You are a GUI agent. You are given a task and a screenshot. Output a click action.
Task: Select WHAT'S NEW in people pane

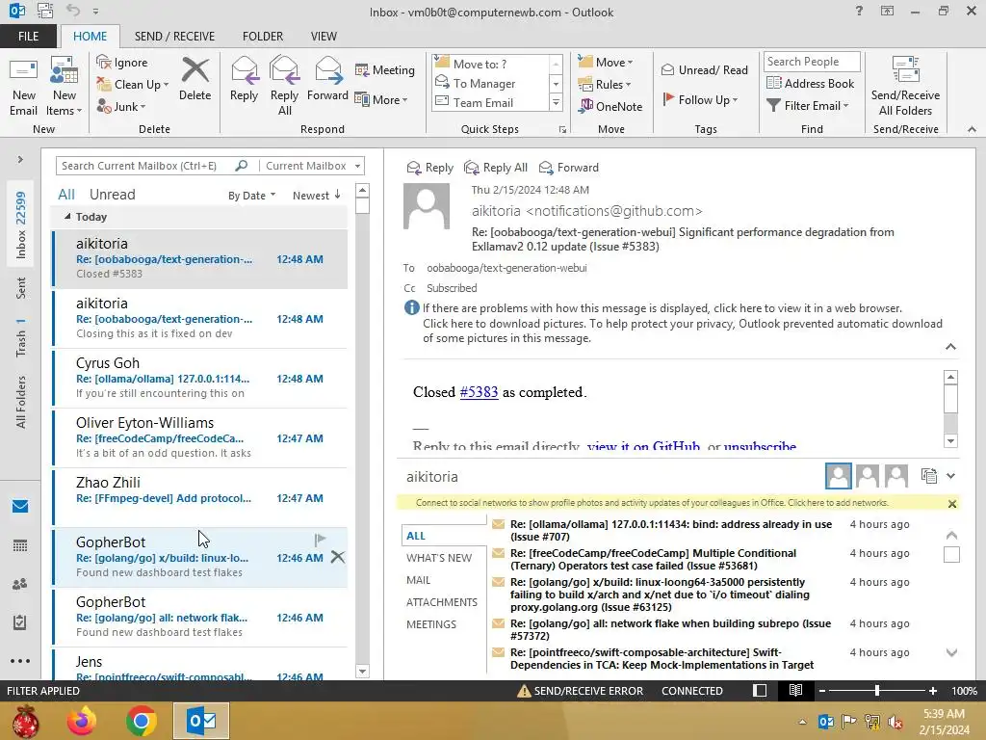[439, 558]
